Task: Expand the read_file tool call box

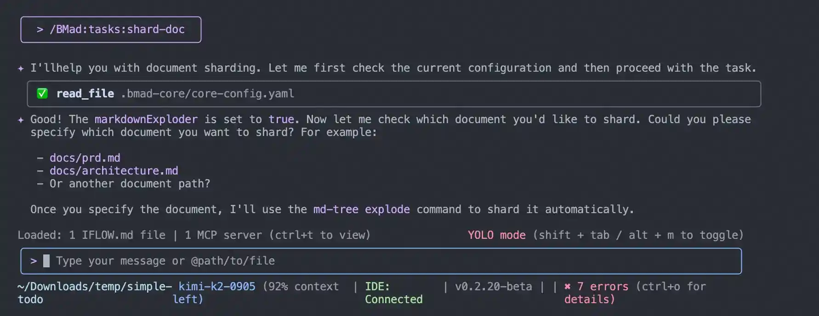Action: [x=393, y=94]
